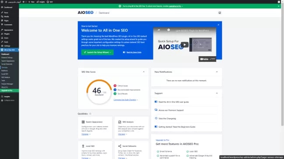This screenshot has width=284, height=159.
Task: Collapse the SEO Site Score panel
Action: pos(144,72)
